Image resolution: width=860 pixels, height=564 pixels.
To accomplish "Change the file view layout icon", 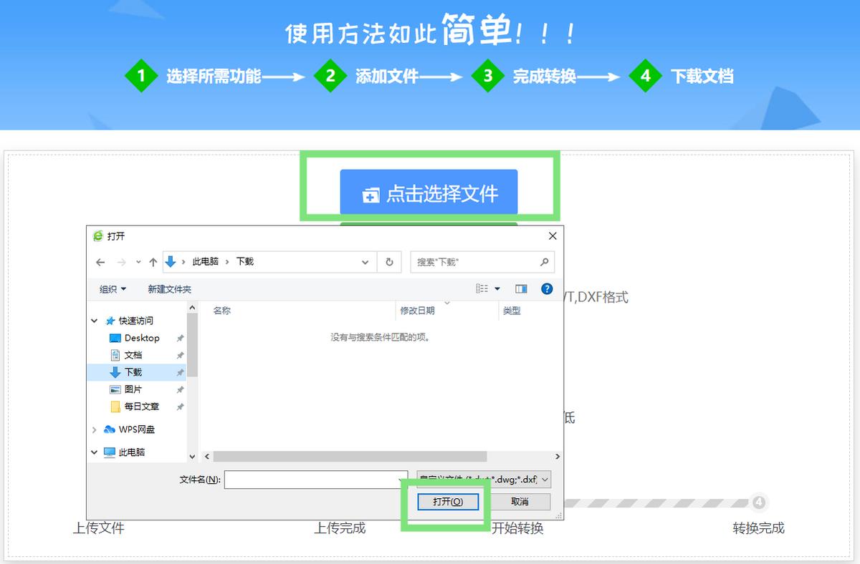I will (482, 289).
